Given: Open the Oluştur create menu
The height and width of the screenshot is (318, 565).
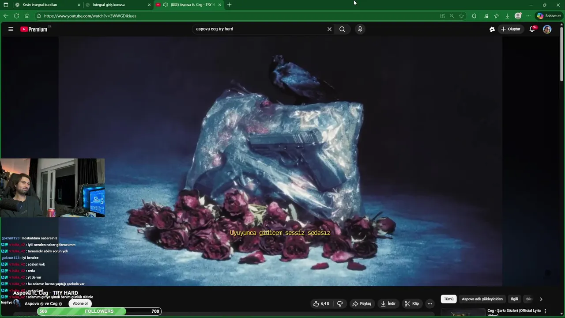Looking at the screenshot, I should pyautogui.click(x=510, y=29).
